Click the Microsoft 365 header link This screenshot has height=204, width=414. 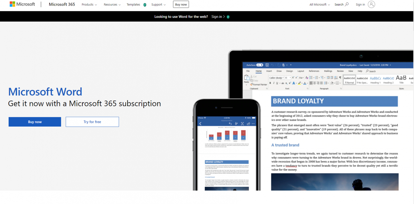(x=62, y=4)
